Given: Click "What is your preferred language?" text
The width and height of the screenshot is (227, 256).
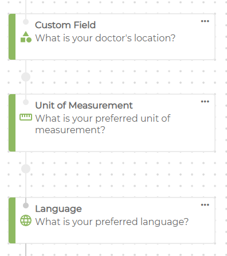Looking at the screenshot, I should pos(112,222).
